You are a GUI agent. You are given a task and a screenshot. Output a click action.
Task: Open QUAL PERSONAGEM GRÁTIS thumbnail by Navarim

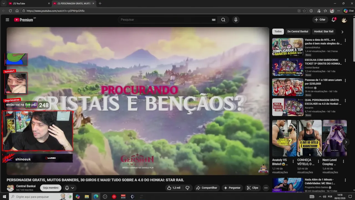[288, 107]
